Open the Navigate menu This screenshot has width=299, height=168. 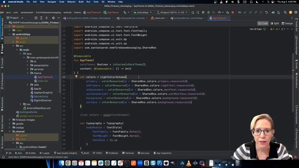tap(52, 2)
